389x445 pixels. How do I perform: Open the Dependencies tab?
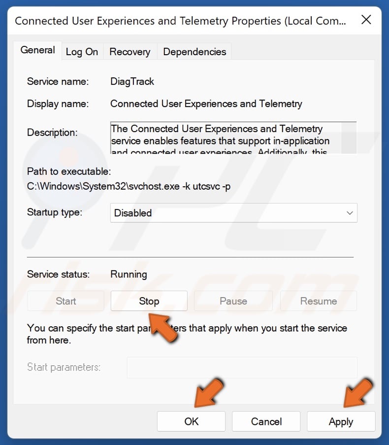(x=194, y=52)
